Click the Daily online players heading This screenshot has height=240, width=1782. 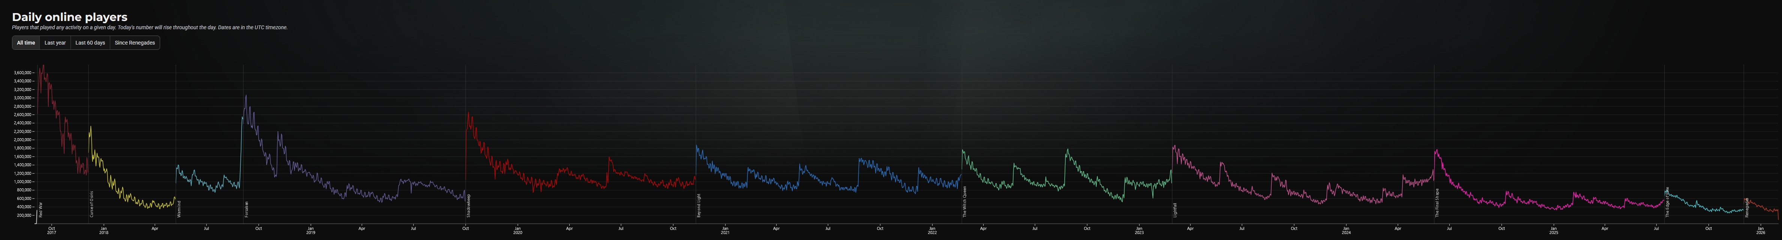(x=69, y=16)
